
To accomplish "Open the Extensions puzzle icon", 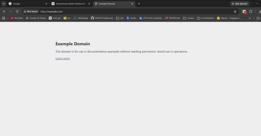I will (251, 11).
